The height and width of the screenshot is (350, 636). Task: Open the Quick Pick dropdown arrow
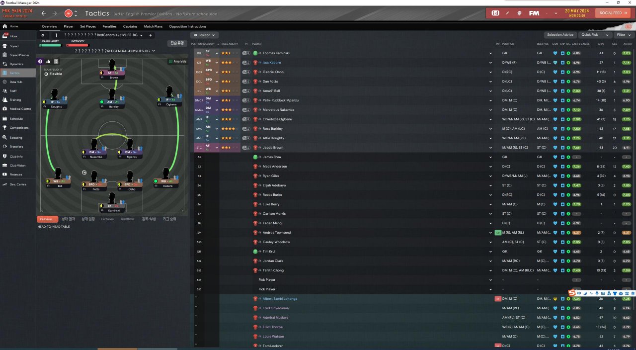tap(607, 35)
